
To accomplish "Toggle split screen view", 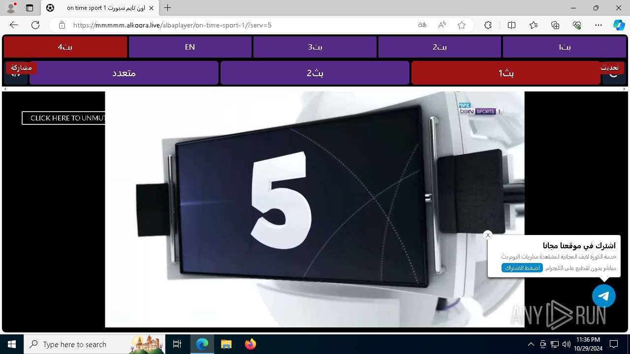I will (511, 25).
